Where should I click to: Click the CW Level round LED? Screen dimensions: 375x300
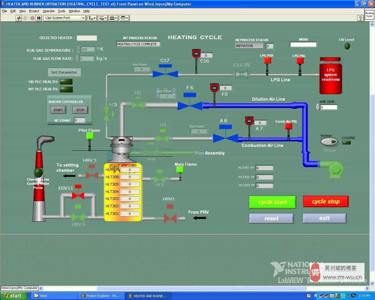[347, 46]
